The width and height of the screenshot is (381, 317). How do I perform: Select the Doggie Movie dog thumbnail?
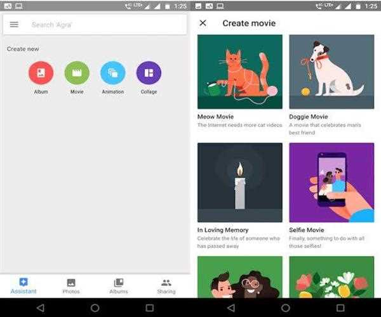pos(331,72)
